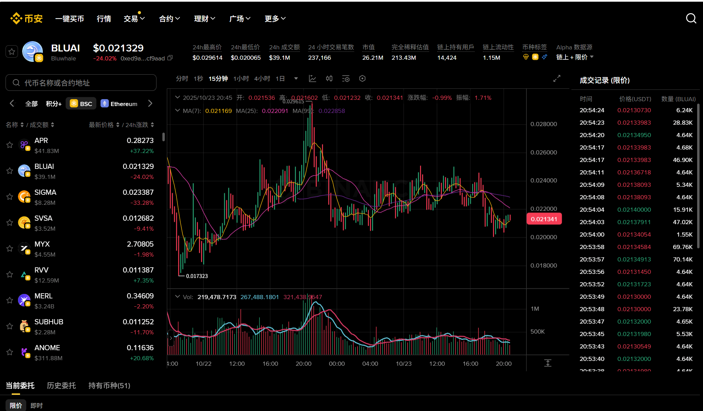Image resolution: width=703 pixels, height=411 pixels.
Task: Open the chart display settings icon
Action: [x=345, y=79]
